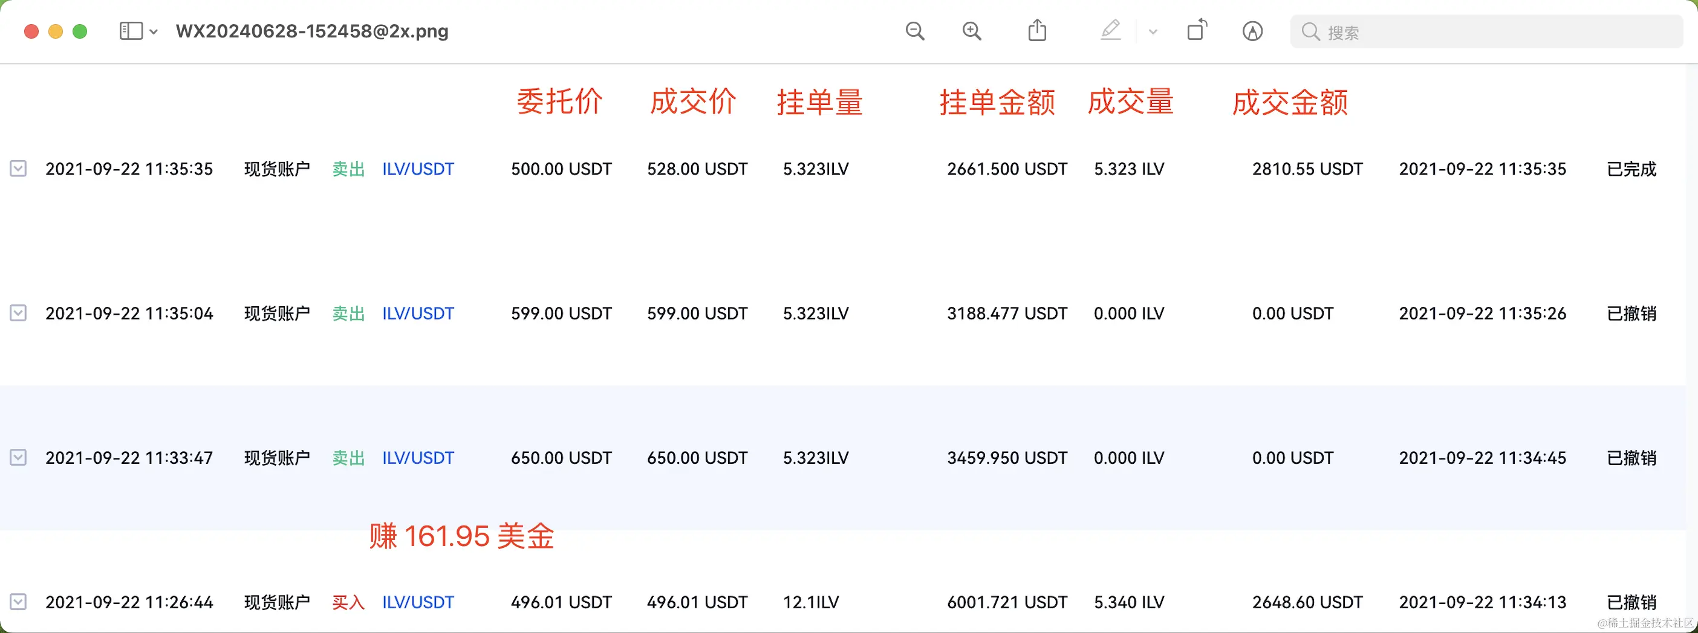Click the green maximize traffic light

[x=80, y=30]
